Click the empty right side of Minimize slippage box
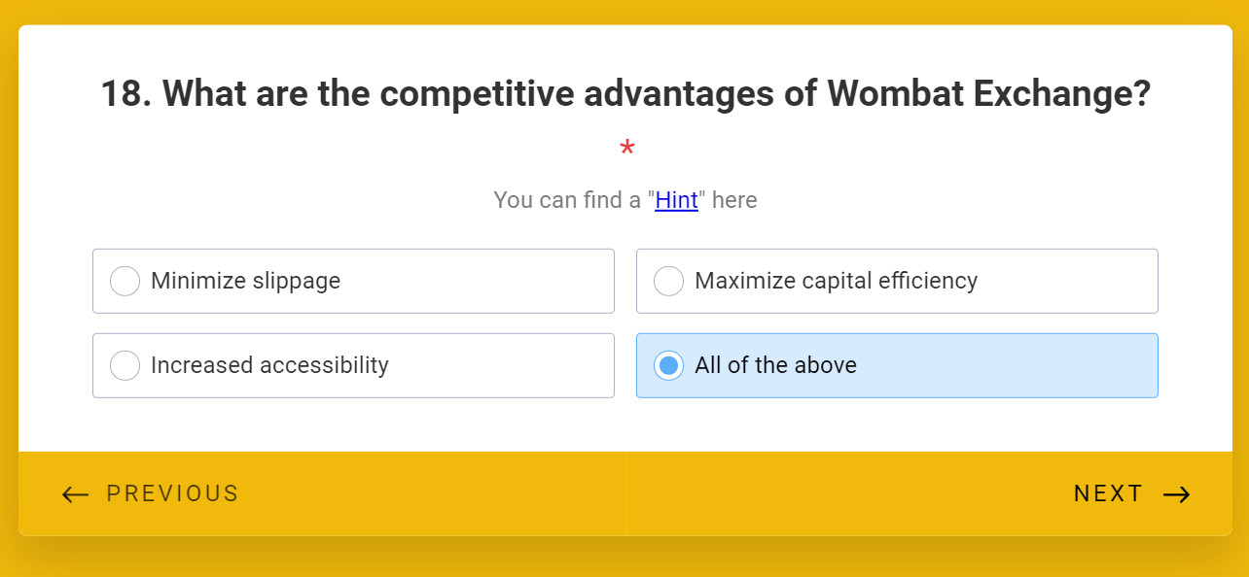The width and height of the screenshot is (1249, 577). click(506, 282)
